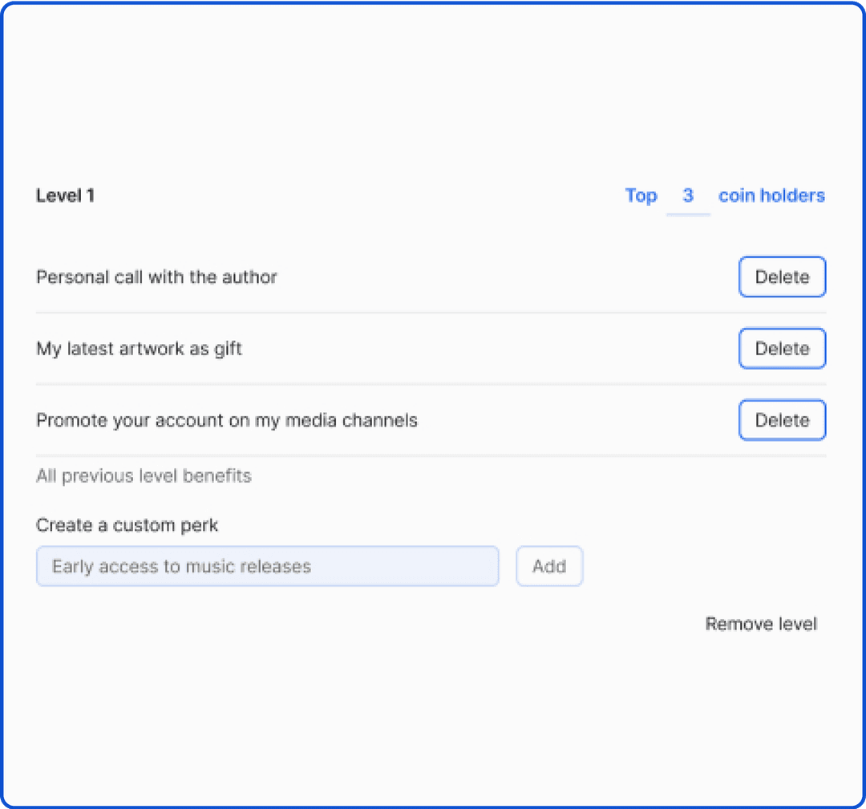866x809 pixels.
Task: Delete the Personal call with the author perk
Action: [x=782, y=277]
